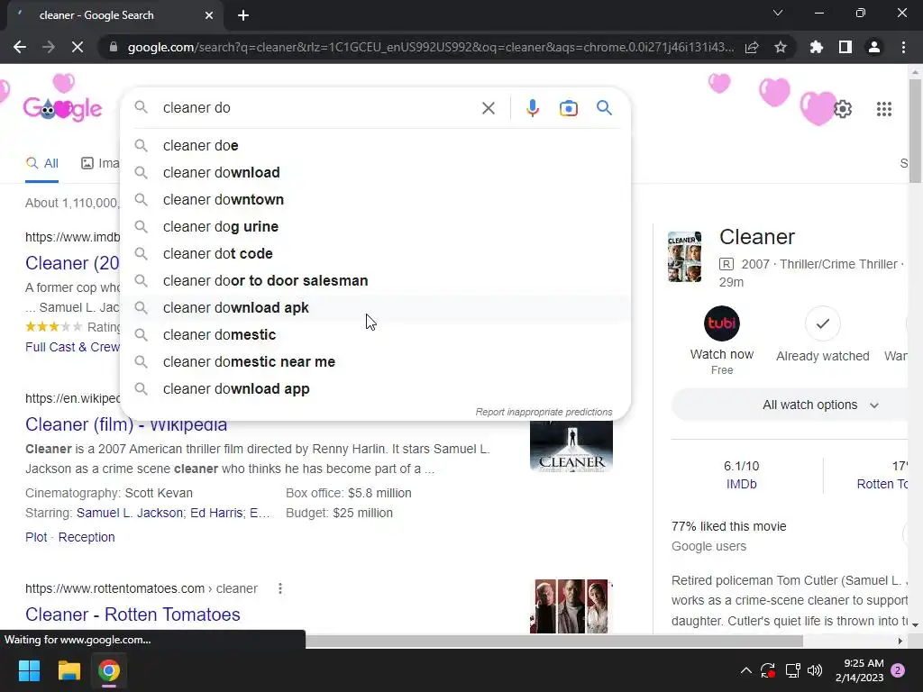The image size is (923, 692).
Task: Stop loading the page
Action: pos(78,47)
